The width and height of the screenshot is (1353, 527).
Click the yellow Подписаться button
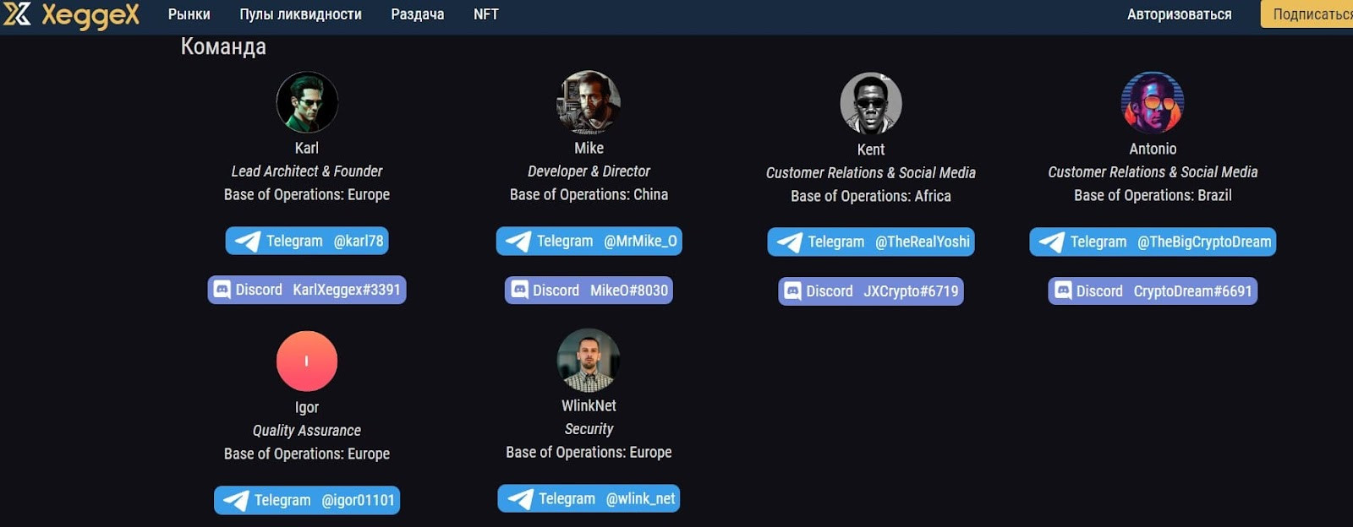pyautogui.click(x=1307, y=14)
